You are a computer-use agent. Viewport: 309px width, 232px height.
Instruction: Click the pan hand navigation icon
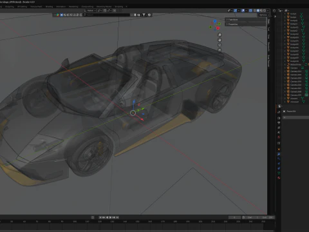point(220,40)
